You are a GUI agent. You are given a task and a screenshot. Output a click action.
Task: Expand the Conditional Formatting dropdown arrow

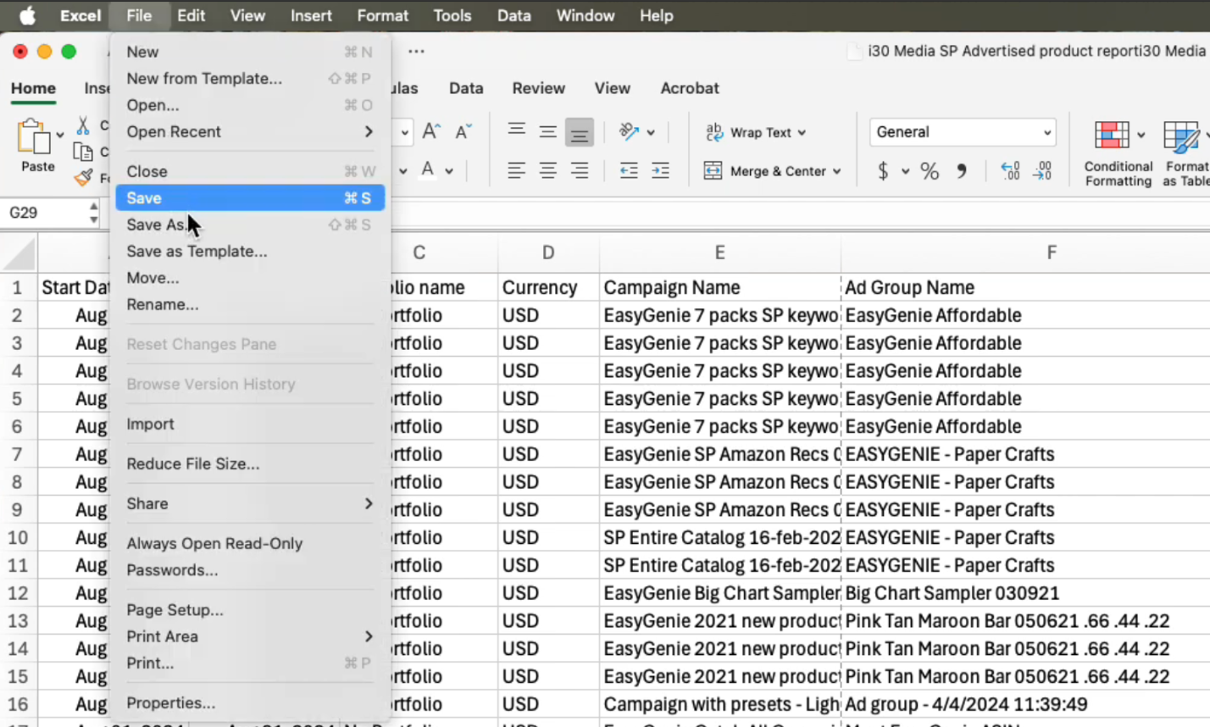coord(1141,135)
